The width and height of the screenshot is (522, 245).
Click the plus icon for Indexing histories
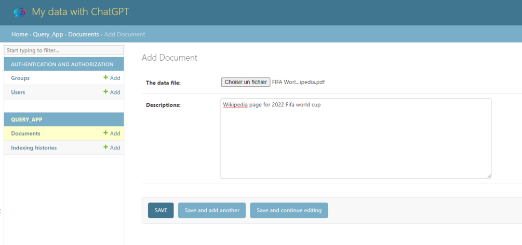pyautogui.click(x=105, y=147)
